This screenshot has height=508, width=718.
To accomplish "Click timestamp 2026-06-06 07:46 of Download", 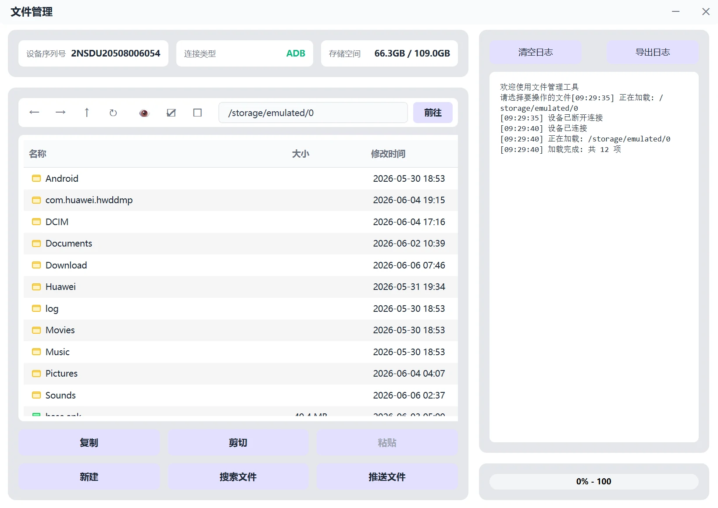I will pos(409,265).
